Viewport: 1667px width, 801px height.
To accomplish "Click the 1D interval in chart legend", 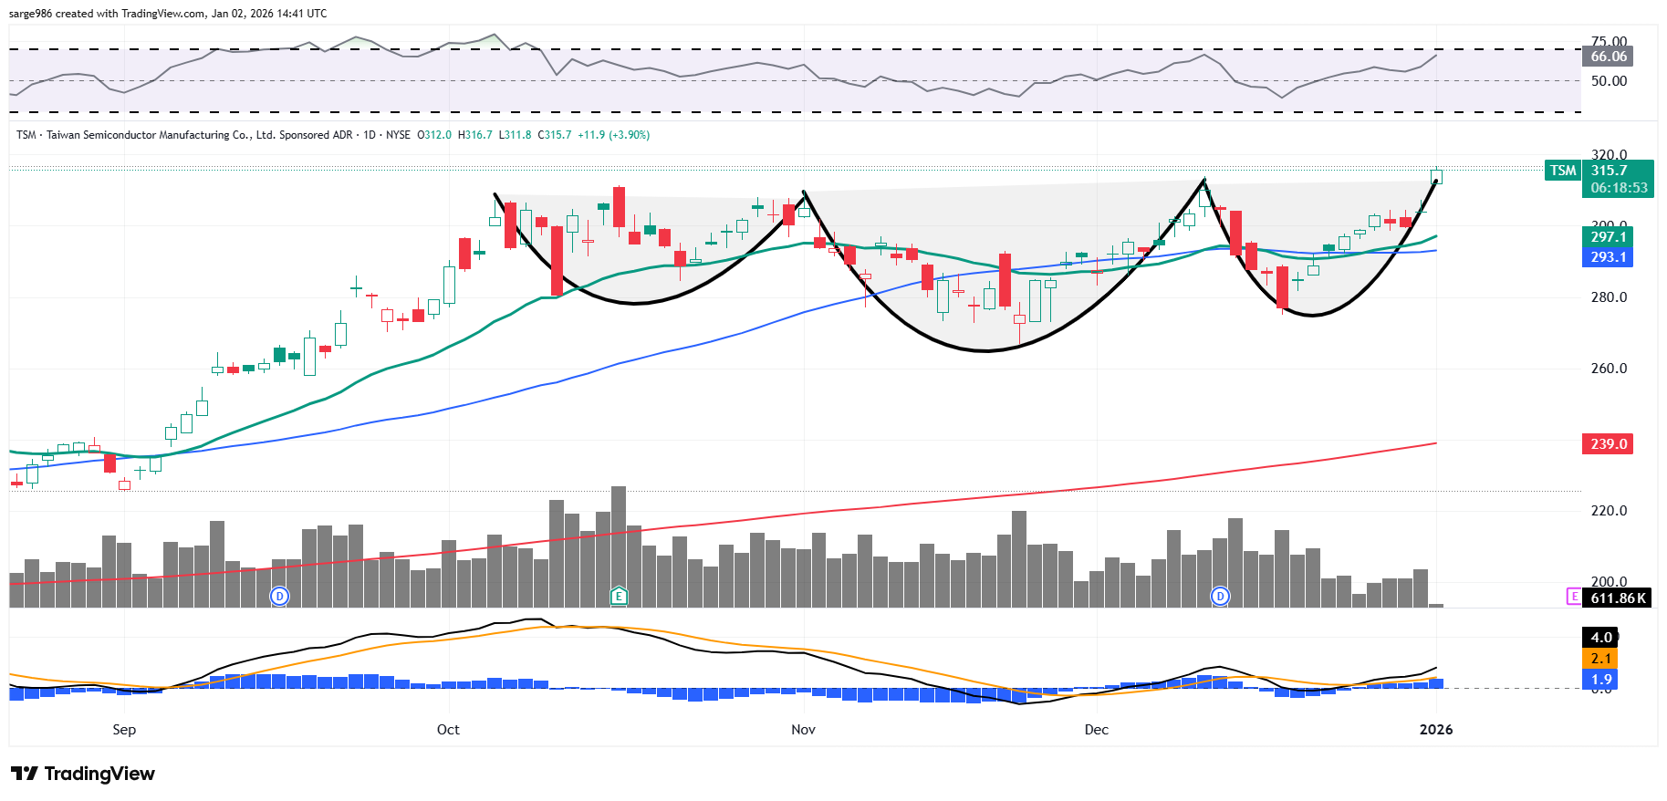I will coord(370,135).
